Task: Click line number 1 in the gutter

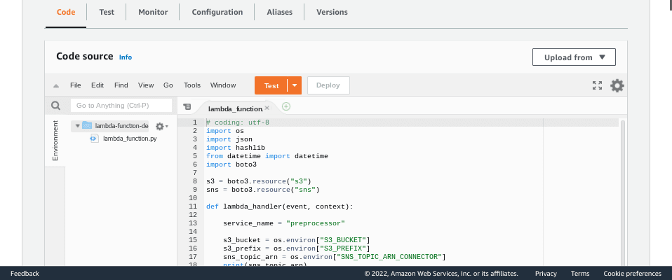Action: (x=195, y=122)
